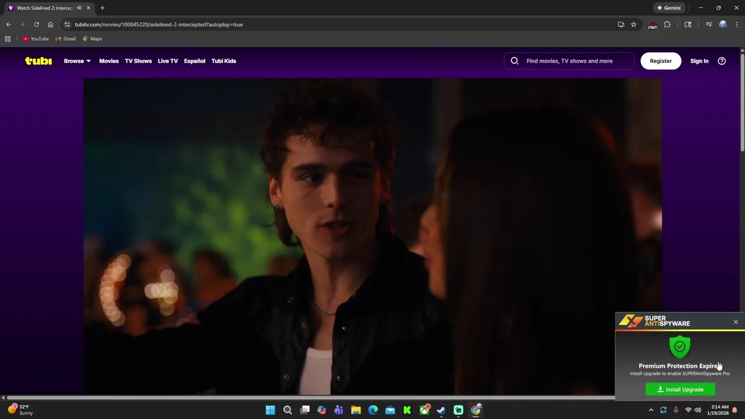
Task: Open the Browse dropdown menu
Action: coord(77,61)
